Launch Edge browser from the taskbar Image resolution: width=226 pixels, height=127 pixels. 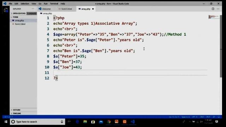click(77, 122)
